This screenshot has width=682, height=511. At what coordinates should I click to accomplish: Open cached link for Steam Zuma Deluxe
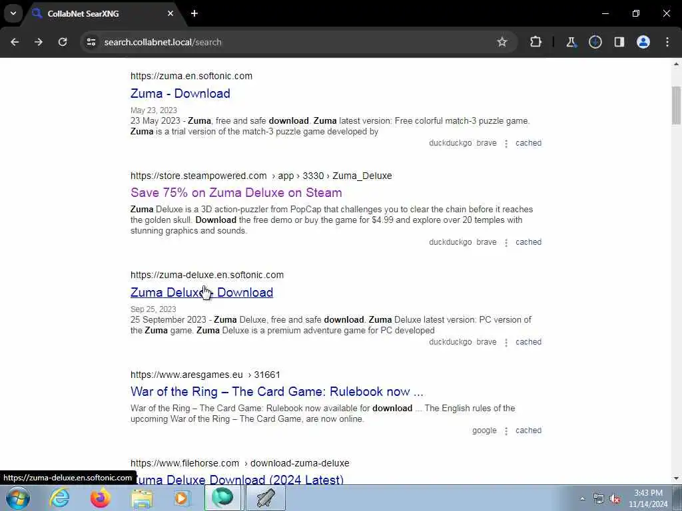coord(528,242)
